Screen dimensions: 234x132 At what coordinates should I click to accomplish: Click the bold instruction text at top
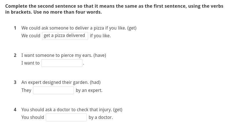[114, 9]
